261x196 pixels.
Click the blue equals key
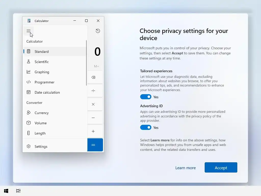click(95, 145)
